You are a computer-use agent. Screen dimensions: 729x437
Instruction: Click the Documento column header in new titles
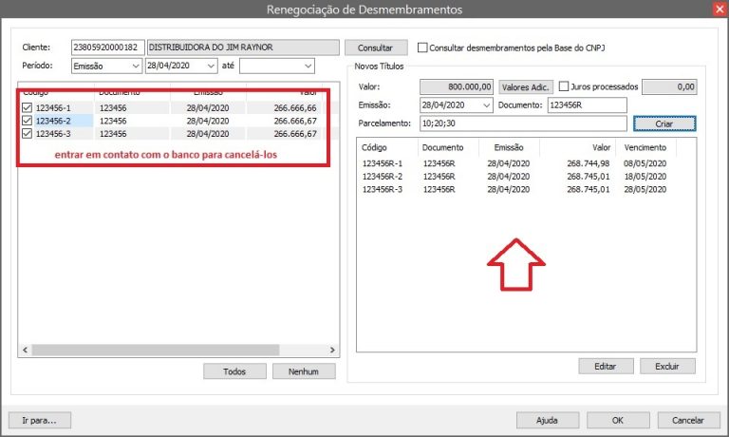point(448,147)
